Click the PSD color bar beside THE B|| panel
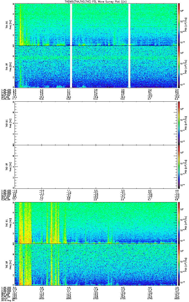Screen dimensions: 189x302 [x=179, y=264]
